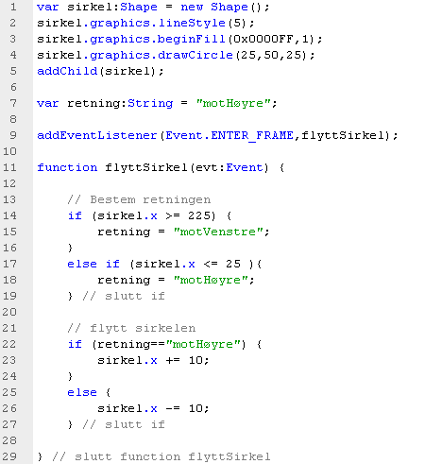Select line number 11 in the gutter
Image resolution: width=425 pixels, height=464 pixels.
tap(9, 167)
